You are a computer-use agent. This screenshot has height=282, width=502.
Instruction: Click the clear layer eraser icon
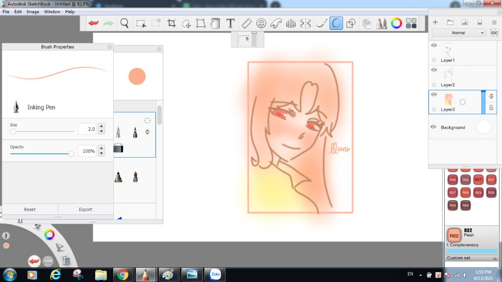479,22
